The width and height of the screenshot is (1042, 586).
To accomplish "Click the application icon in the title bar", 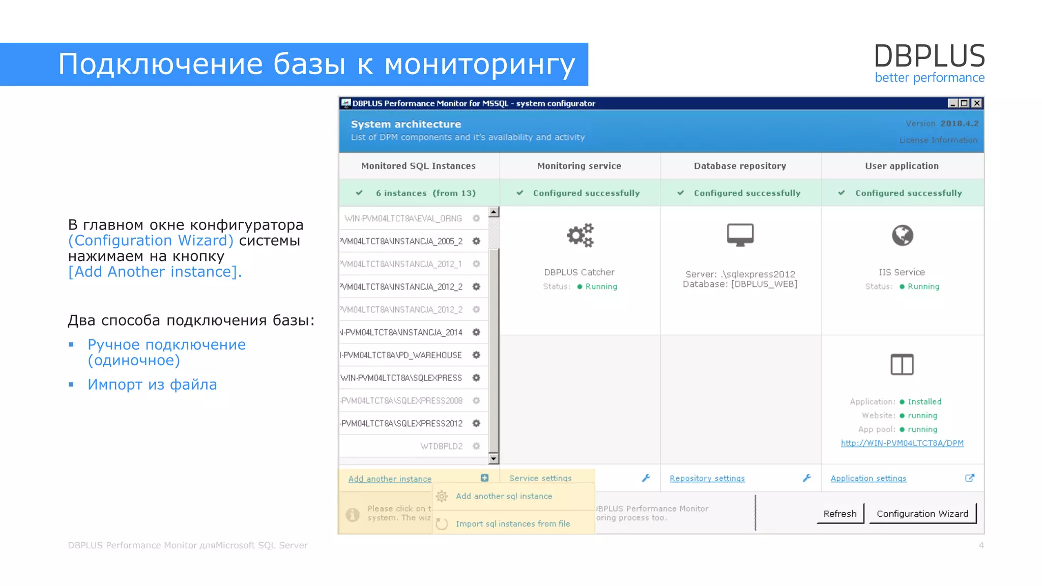I will point(346,103).
